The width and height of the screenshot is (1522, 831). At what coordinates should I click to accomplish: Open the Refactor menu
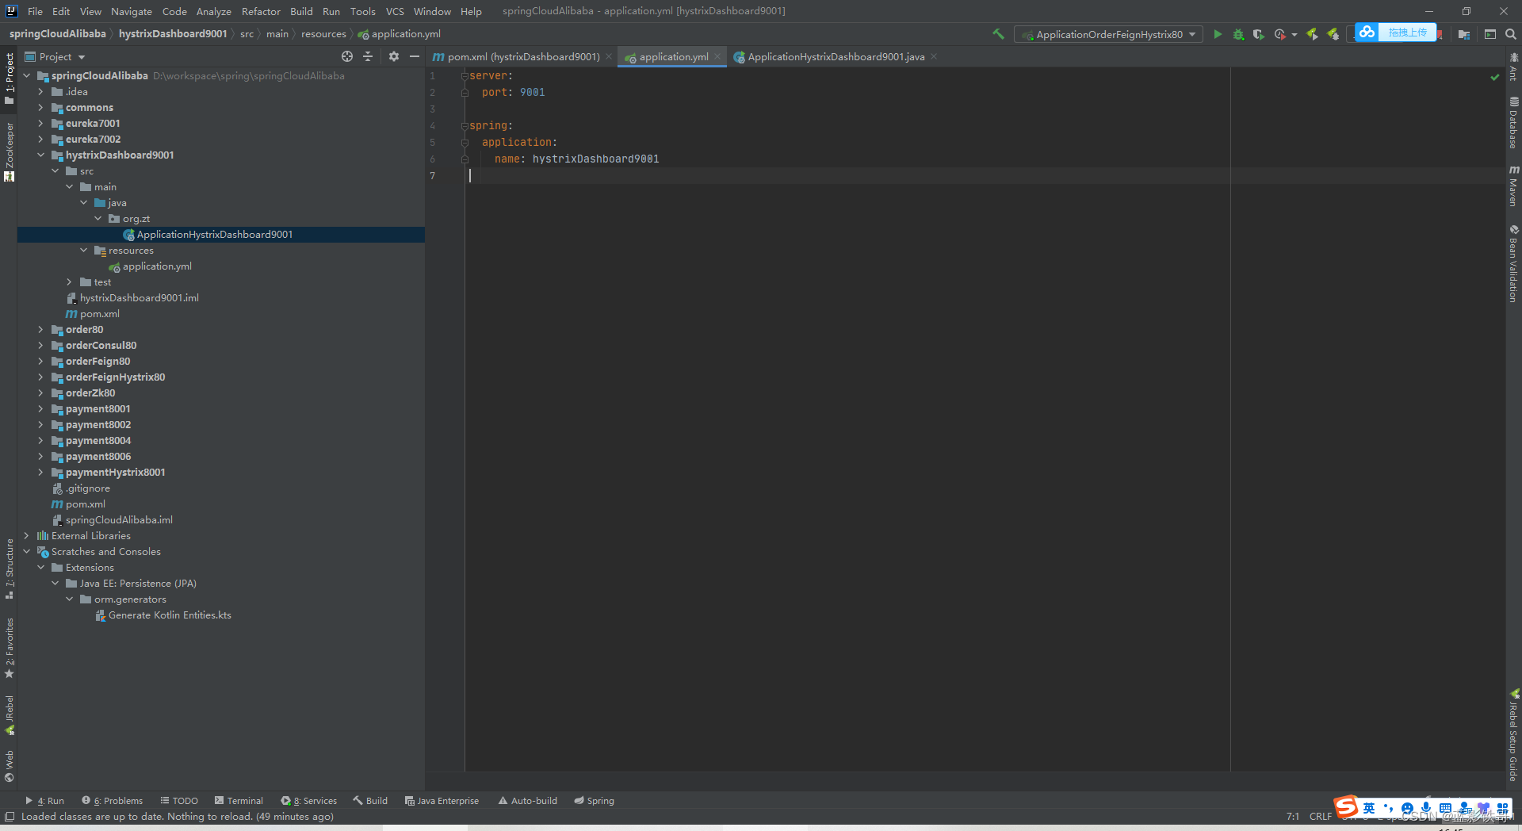tap(261, 11)
